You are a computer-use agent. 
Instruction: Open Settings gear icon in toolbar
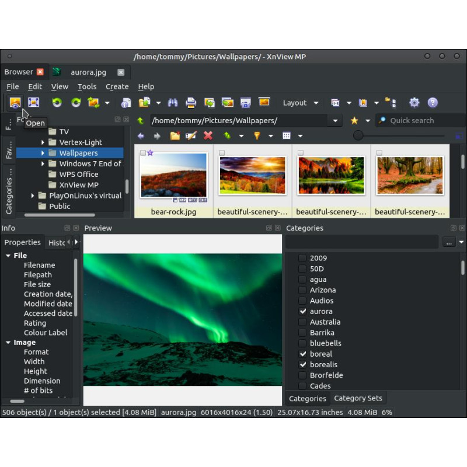(x=414, y=103)
